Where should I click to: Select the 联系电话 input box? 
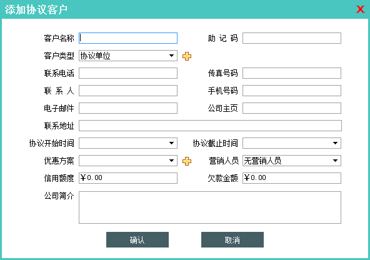pyautogui.click(x=128, y=73)
